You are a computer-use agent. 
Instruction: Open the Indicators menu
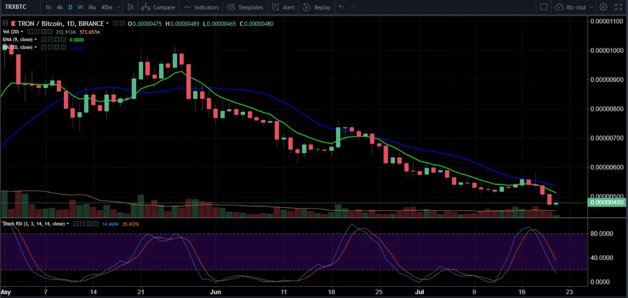point(201,7)
